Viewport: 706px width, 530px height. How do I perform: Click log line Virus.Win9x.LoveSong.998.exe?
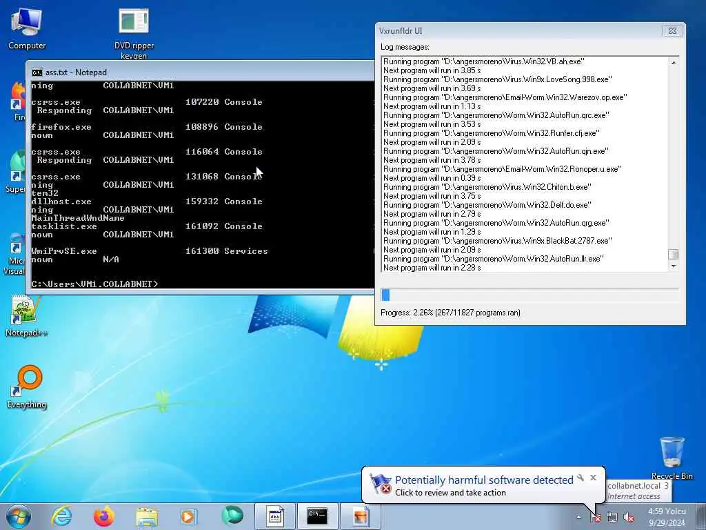tap(498, 79)
